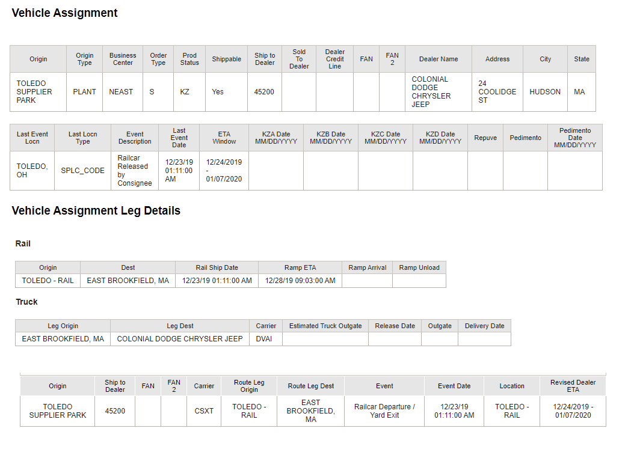Select the Railcar Released by Consignee event cell
Image resolution: width=634 pixels, height=470 pixels.
point(135,171)
